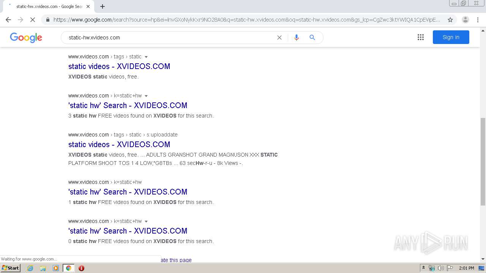Click the 'Waiting for www.google.com...' status text
This screenshot has height=273, width=486.
pyautogui.click(x=29, y=259)
